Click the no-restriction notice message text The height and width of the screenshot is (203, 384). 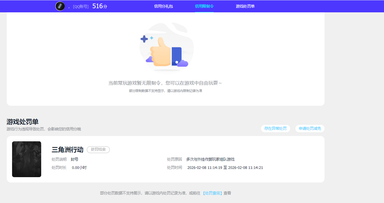(x=166, y=83)
